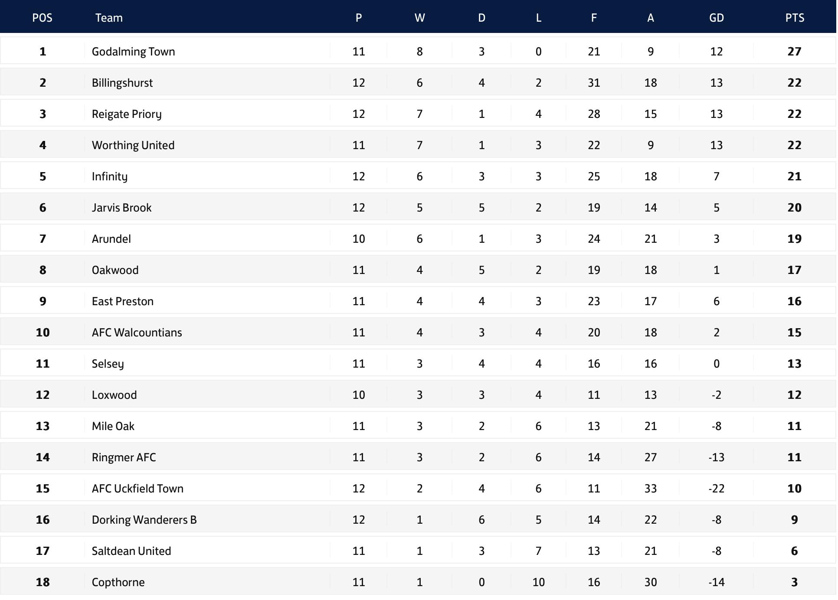The image size is (838, 600).
Task: Click on Worthing United team name
Action: click(133, 145)
